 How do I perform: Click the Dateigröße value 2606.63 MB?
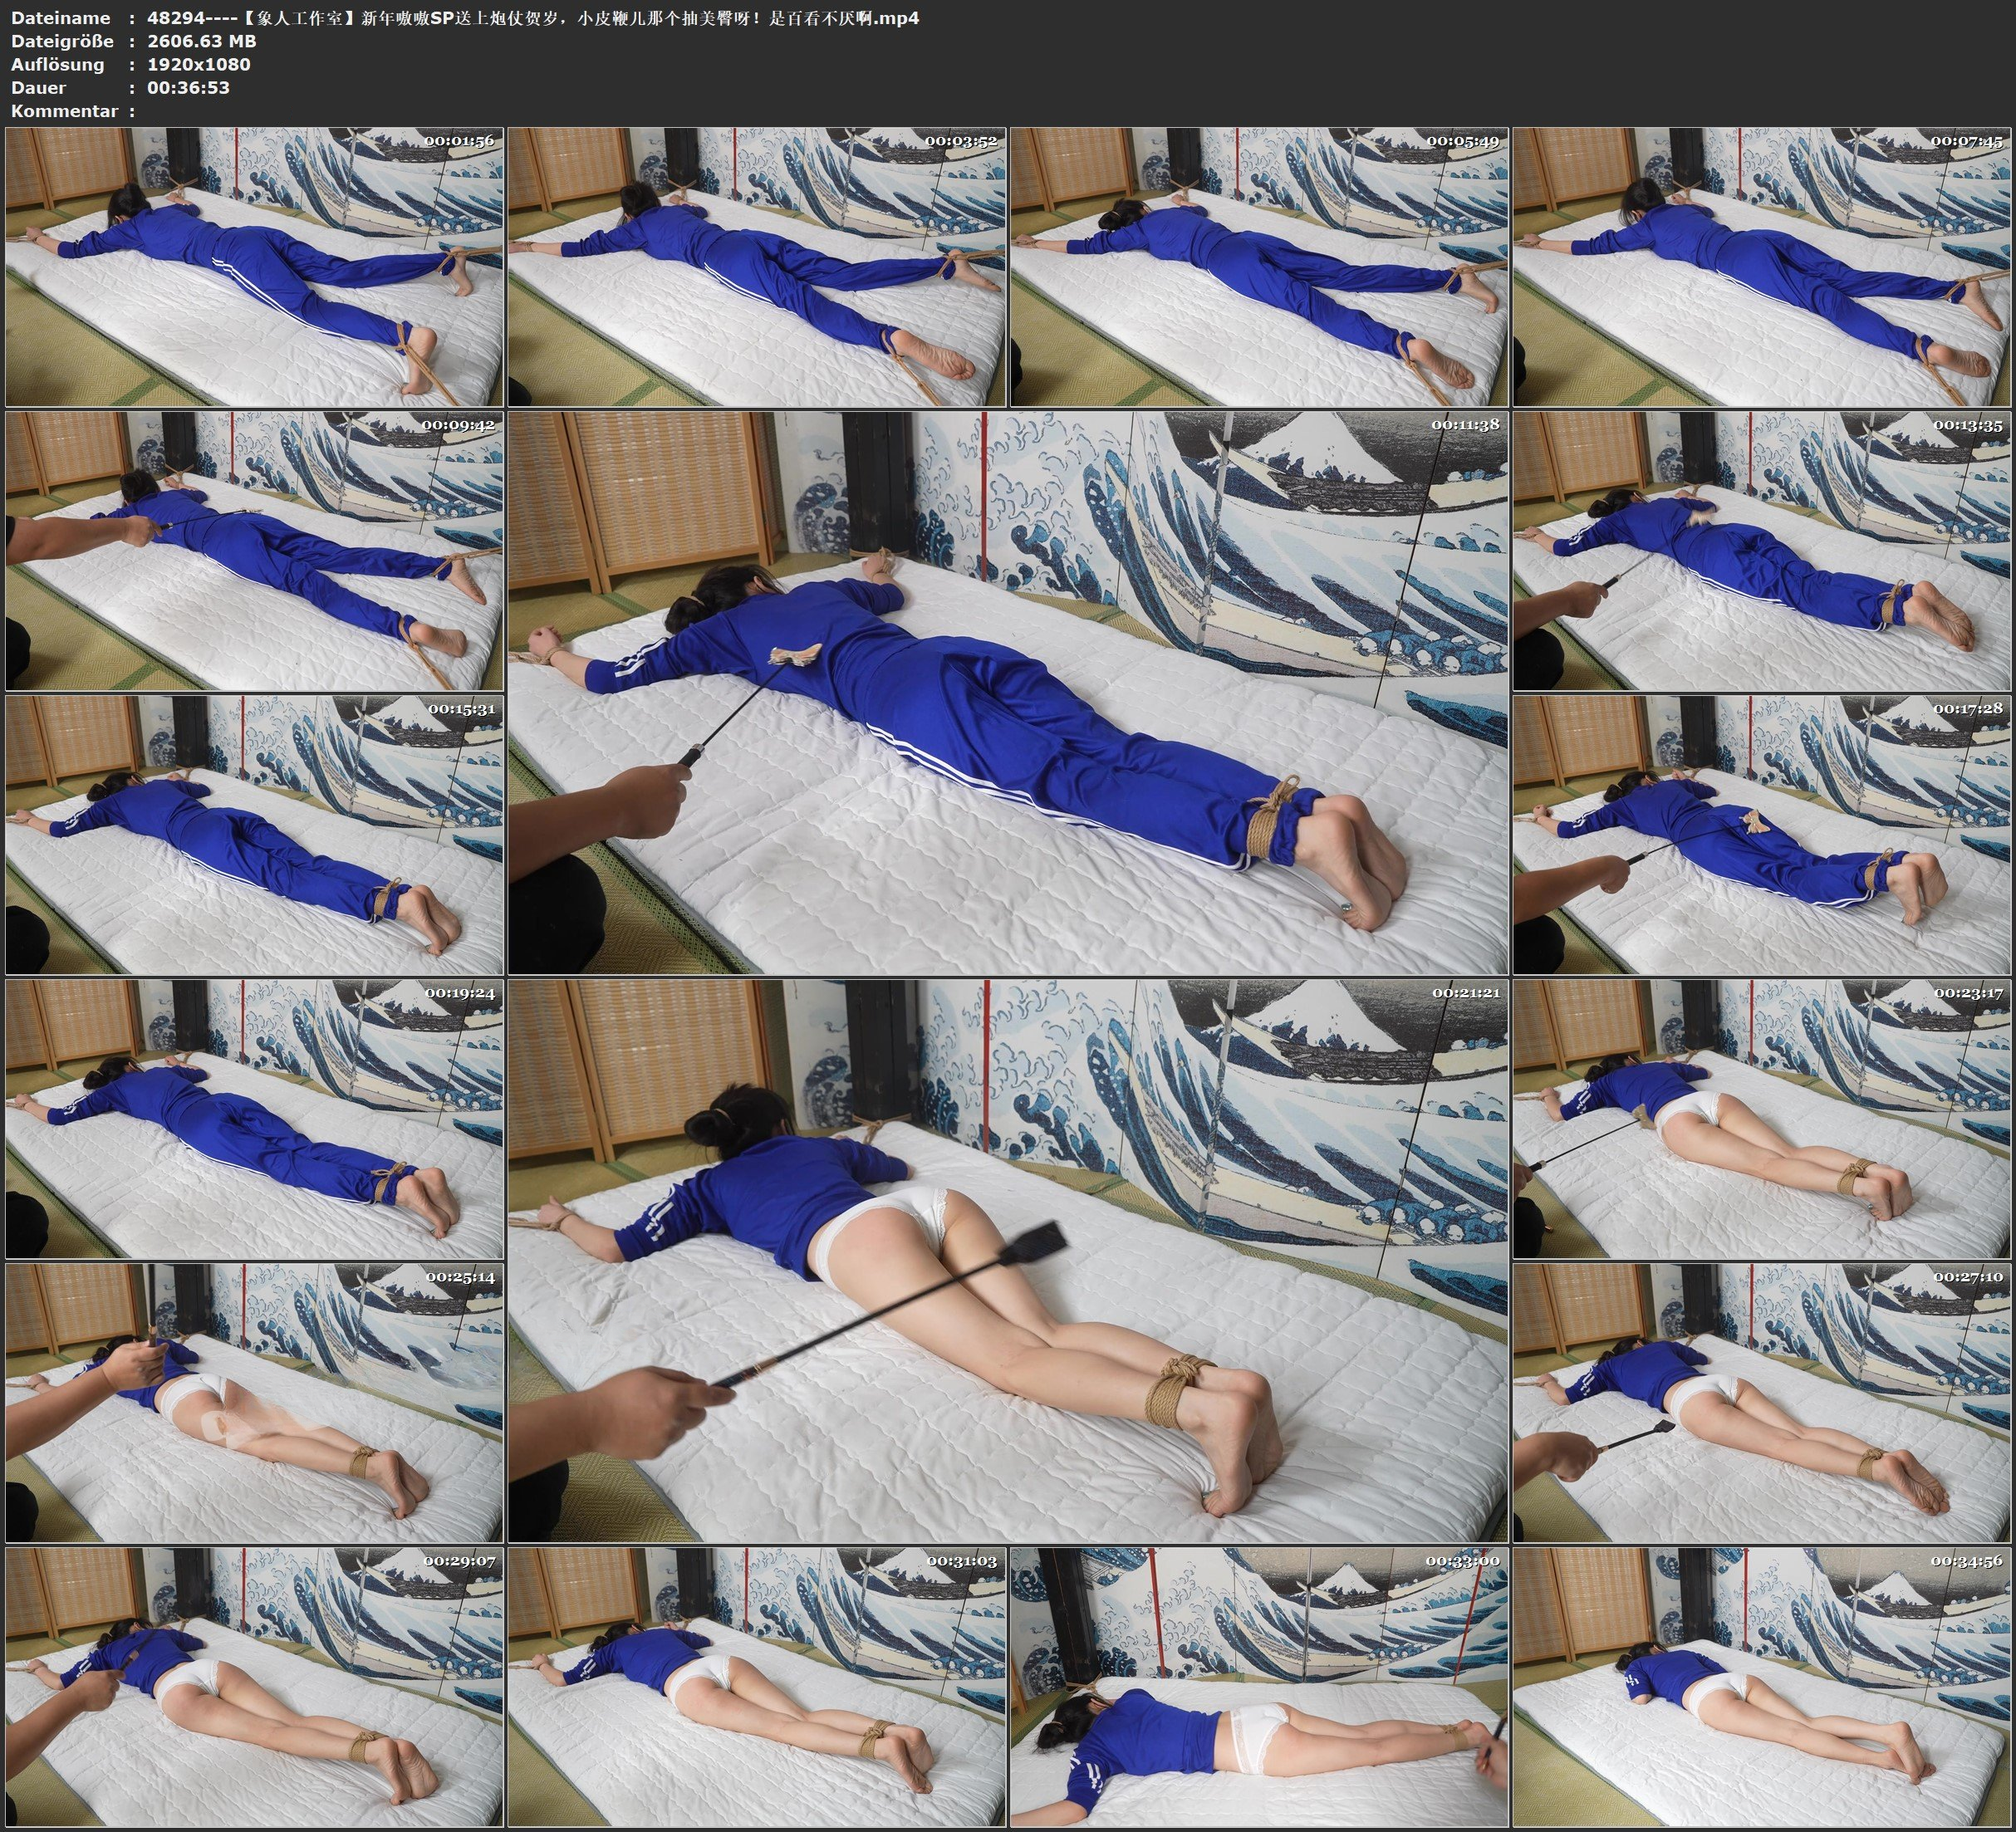(201, 41)
